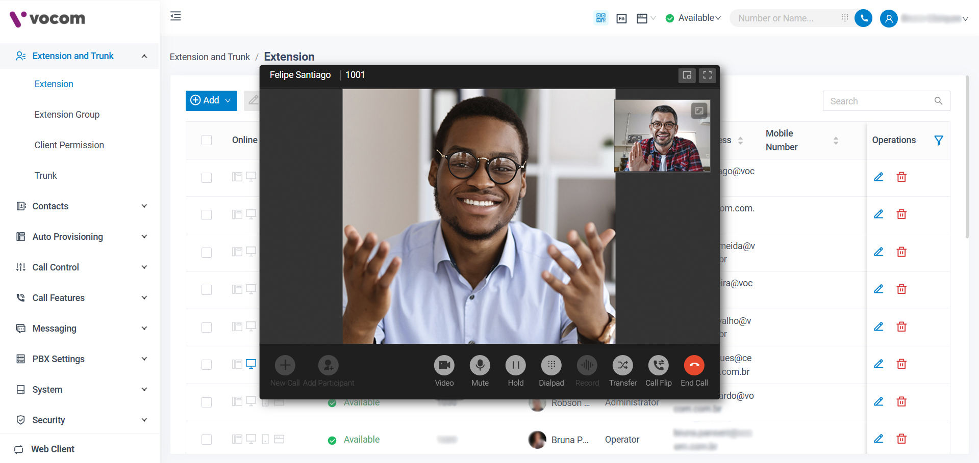Tick the checkbox in Bruna P. row
The width and height of the screenshot is (979, 463).
tap(207, 440)
